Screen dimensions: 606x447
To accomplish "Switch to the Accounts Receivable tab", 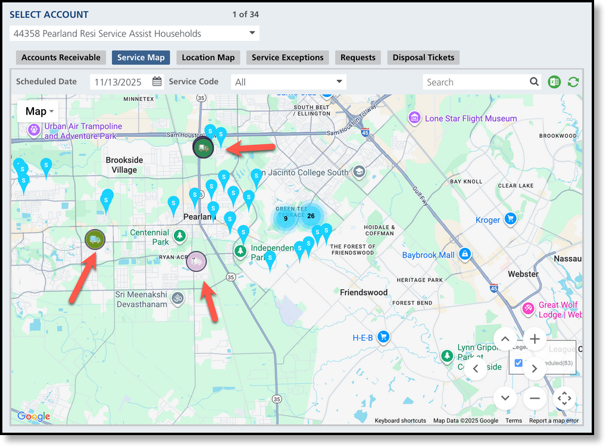I will coord(61,57).
